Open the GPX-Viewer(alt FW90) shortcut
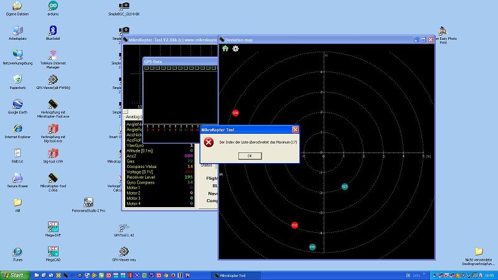The width and height of the screenshot is (498, 280). click(53, 82)
